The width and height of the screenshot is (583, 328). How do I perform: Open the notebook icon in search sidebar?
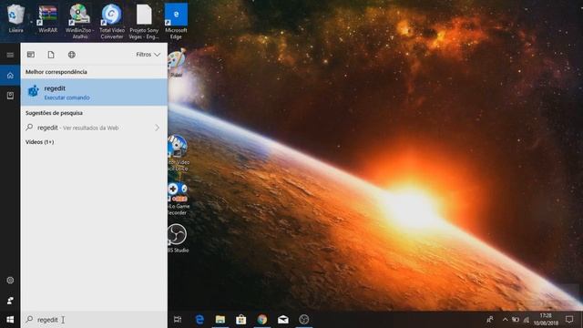pos(10,96)
